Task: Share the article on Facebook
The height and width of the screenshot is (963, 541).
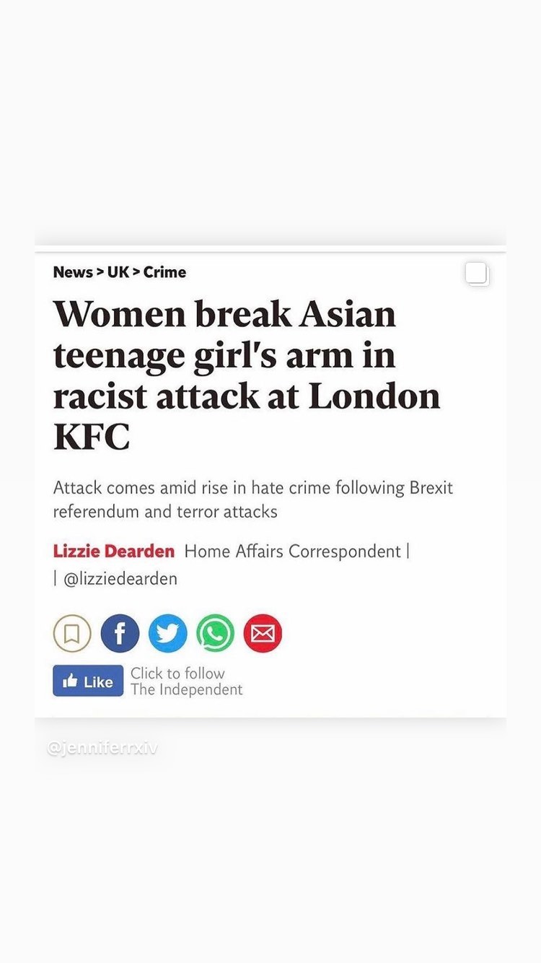Action: tap(120, 634)
